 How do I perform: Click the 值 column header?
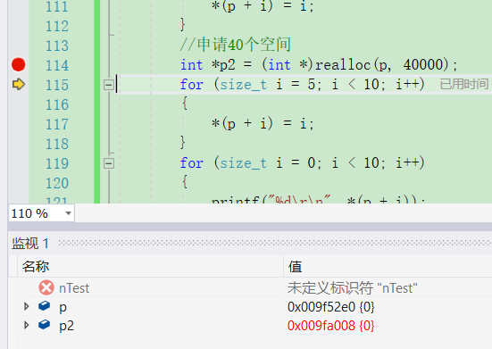[295, 267]
